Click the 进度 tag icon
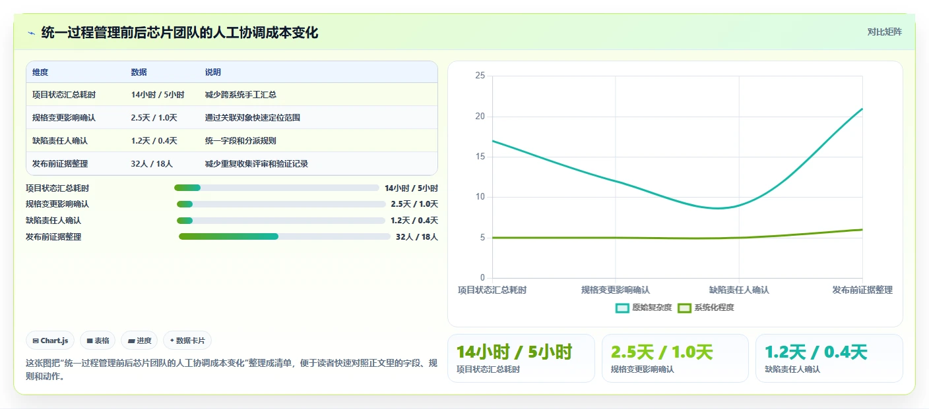This screenshot has height=409, width=929. pos(131,341)
